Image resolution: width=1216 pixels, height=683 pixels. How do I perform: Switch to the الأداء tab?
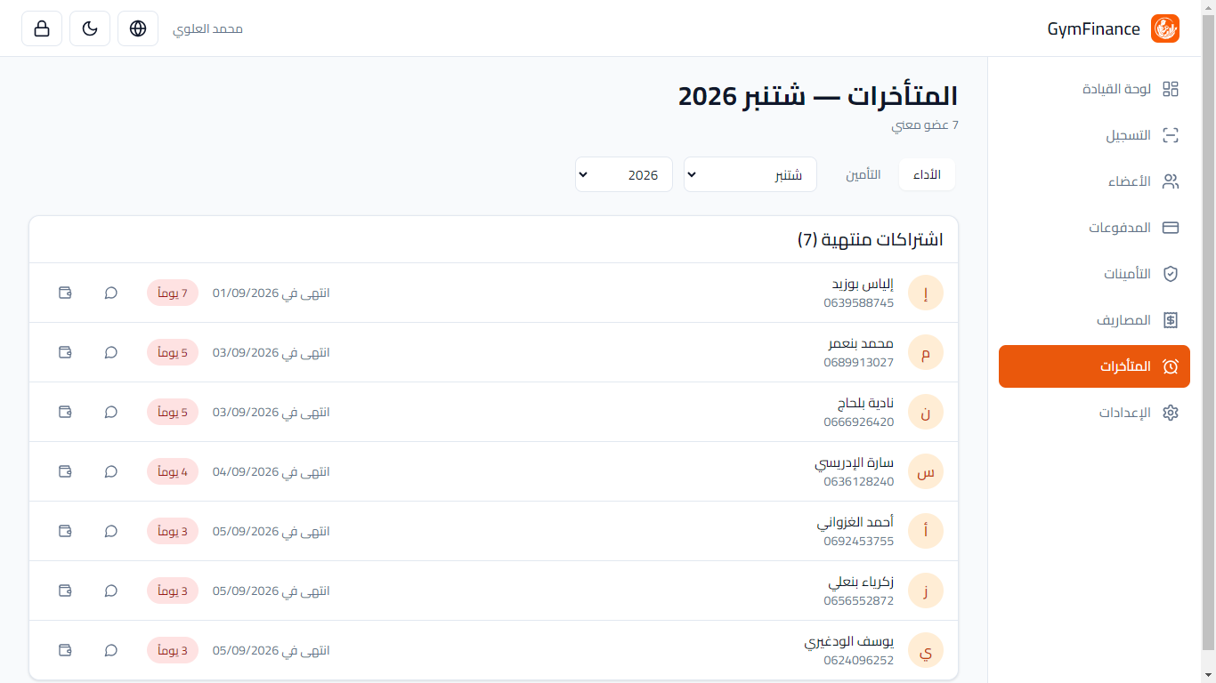tap(927, 174)
